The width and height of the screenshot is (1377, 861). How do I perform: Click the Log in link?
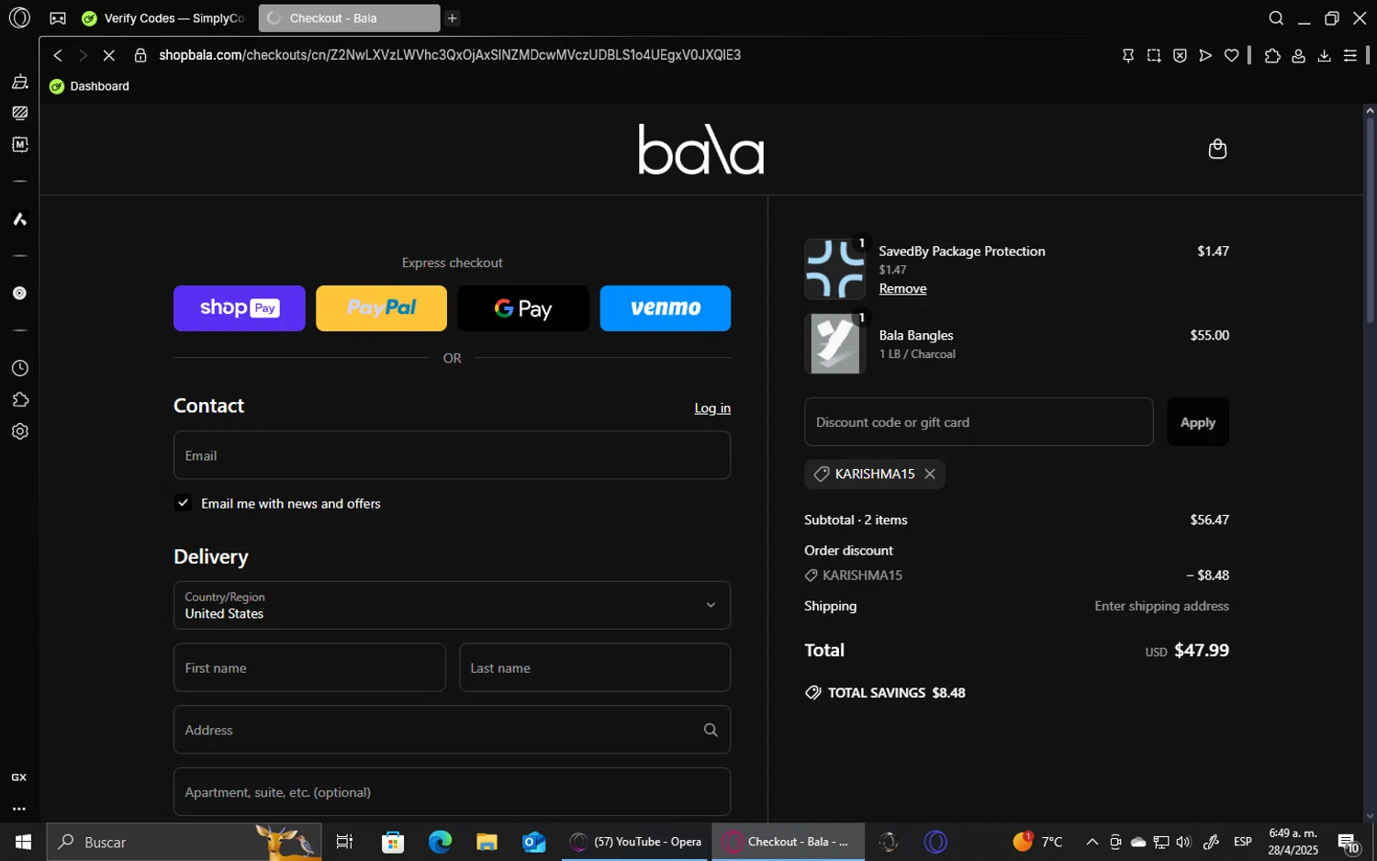click(712, 408)
